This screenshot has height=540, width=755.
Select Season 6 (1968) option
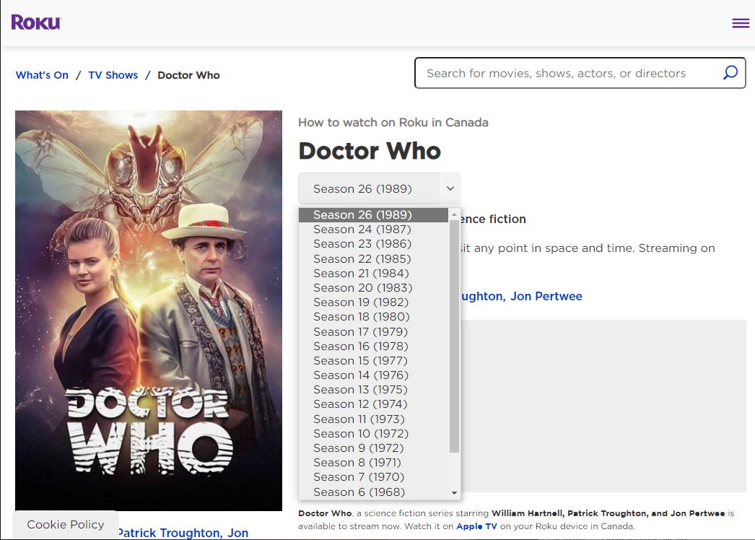point(359,492)
